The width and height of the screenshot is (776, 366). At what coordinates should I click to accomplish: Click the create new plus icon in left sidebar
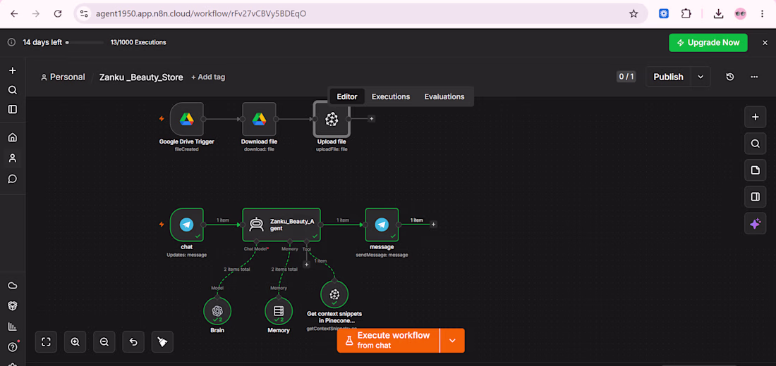[x=13, y=70]
